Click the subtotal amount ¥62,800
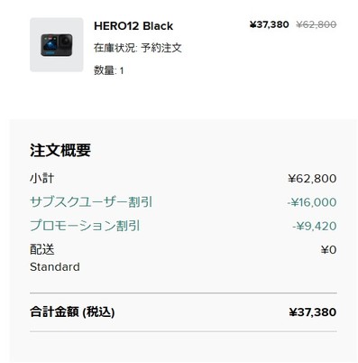Screen dimensions: 358x363 [312, 179]
